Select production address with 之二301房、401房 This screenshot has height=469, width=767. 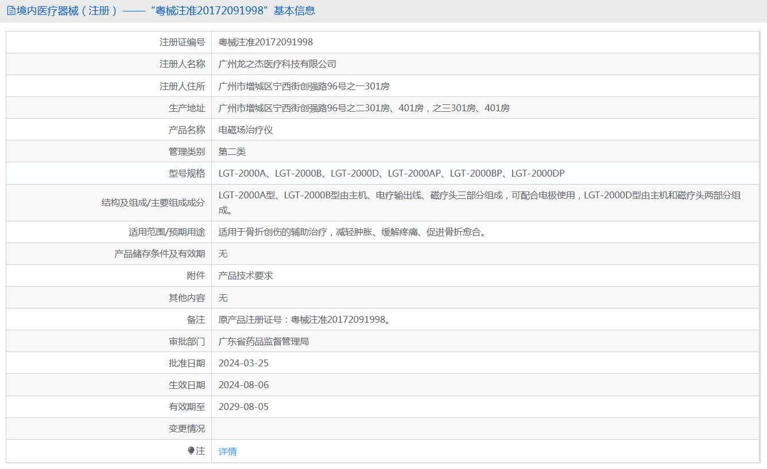tap(364, 108)
